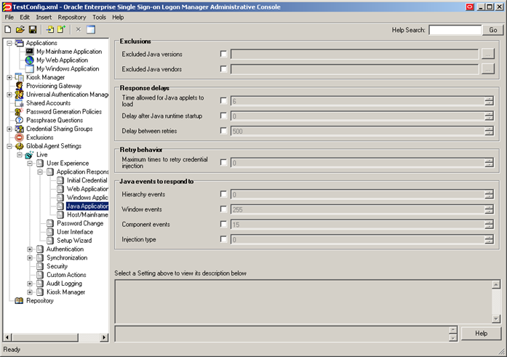Click the Live settings set icon
The image size is (507, 357).
(29, 155)
